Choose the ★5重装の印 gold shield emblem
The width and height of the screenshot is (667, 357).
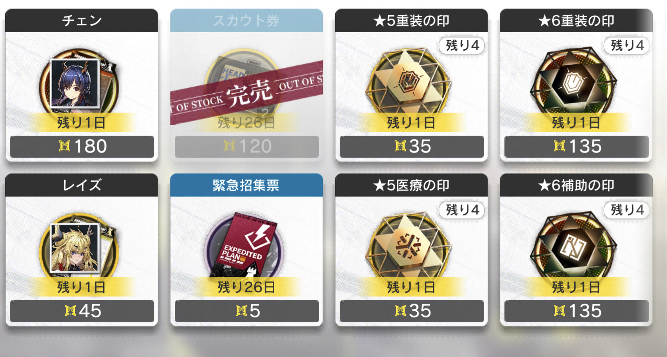(408, 81)
